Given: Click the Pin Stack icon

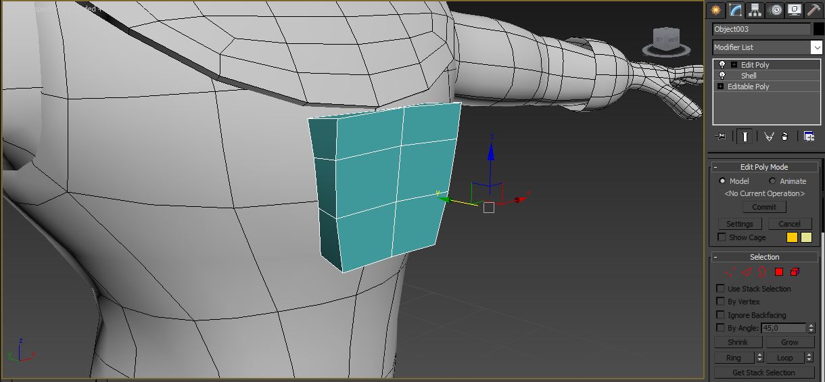Looking at the screenshot, I should (x=721, y=137).
